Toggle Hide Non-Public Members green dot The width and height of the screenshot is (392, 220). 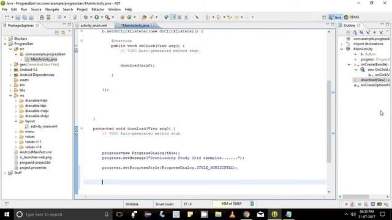coord(374,32)
